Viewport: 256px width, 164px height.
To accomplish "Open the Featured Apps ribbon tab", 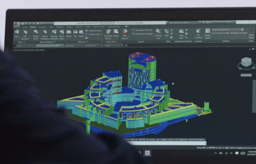I will click(x=114, y=27).
